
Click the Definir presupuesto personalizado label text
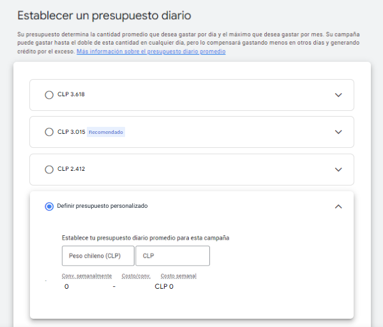pyautogui.click(x=103, y=206)
